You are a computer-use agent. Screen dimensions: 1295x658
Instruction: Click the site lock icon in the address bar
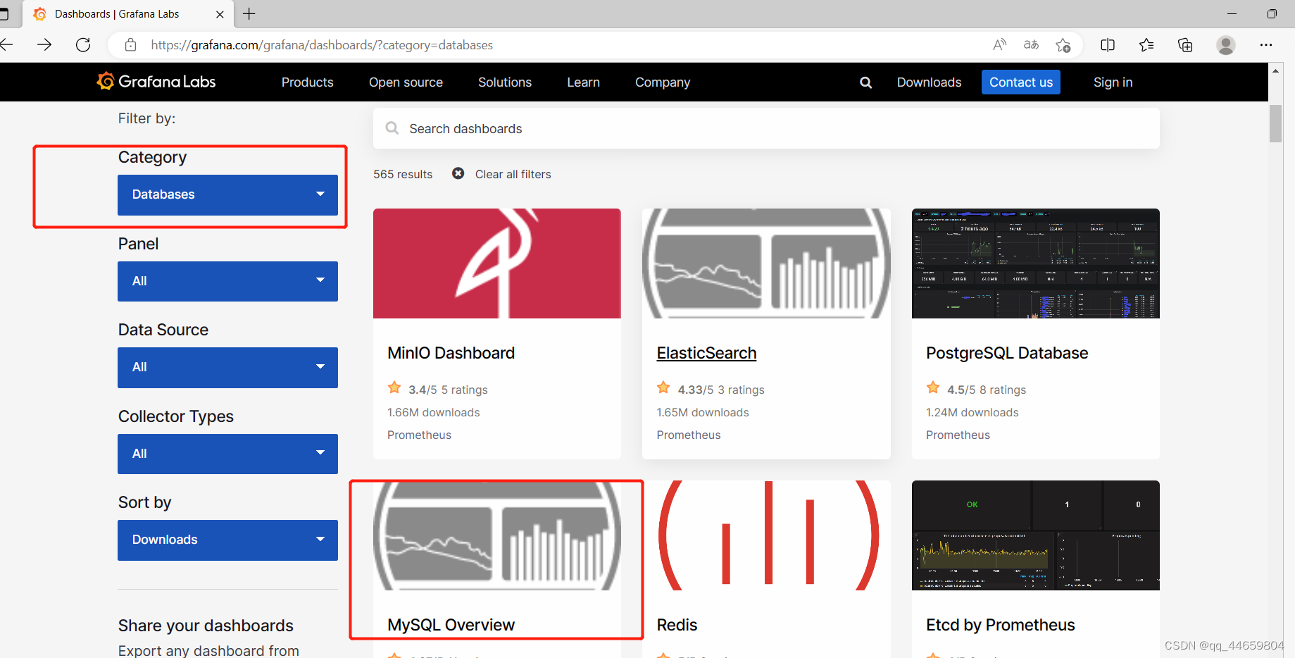pyautogui.click(x=130, y=45)
